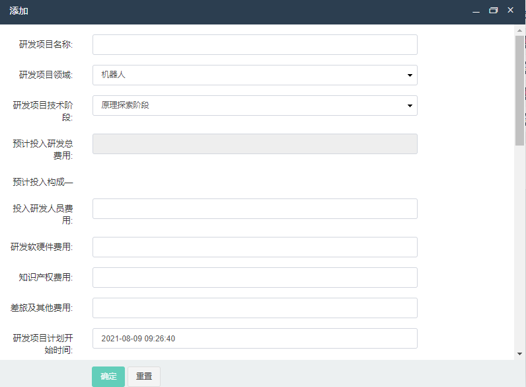Click the 重置 reset button
The width and height of the screenshot is (526, 387).
pos(144,376)
